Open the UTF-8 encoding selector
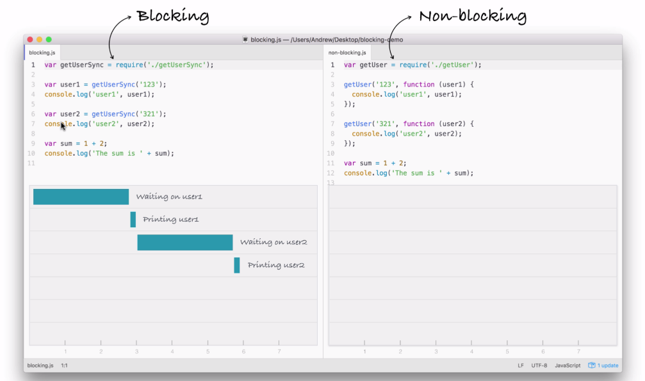This screenshot has height=381, width=645. pos(538,366)
